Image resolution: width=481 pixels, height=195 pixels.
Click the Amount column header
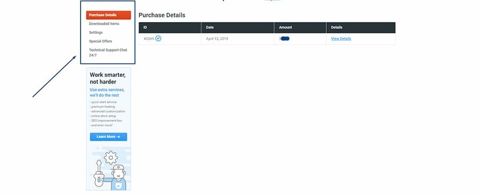[300, 27]
